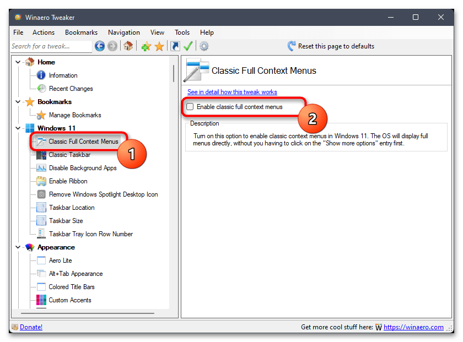
Task: Click the Recent Changes clock icon
Action: [41, 89]
